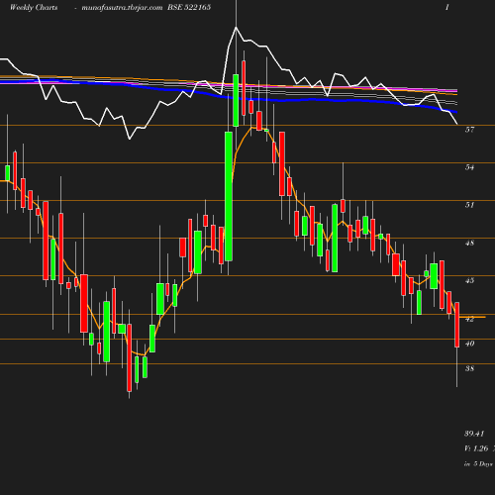Click the 'V: 1.26' volume value
Image resolution: width=495 pixels, height=495 pixels.
pos(476,448)
